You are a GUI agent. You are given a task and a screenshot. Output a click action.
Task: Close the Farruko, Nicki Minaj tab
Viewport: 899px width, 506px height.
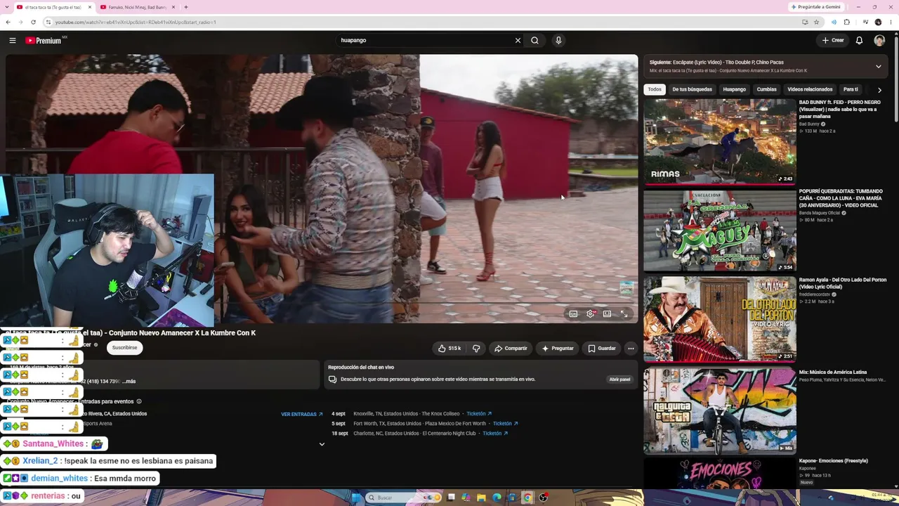173,7
